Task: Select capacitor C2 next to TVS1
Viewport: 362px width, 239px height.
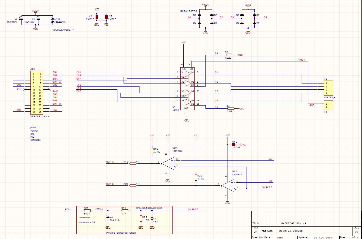Action: click(x=38, y=19)
